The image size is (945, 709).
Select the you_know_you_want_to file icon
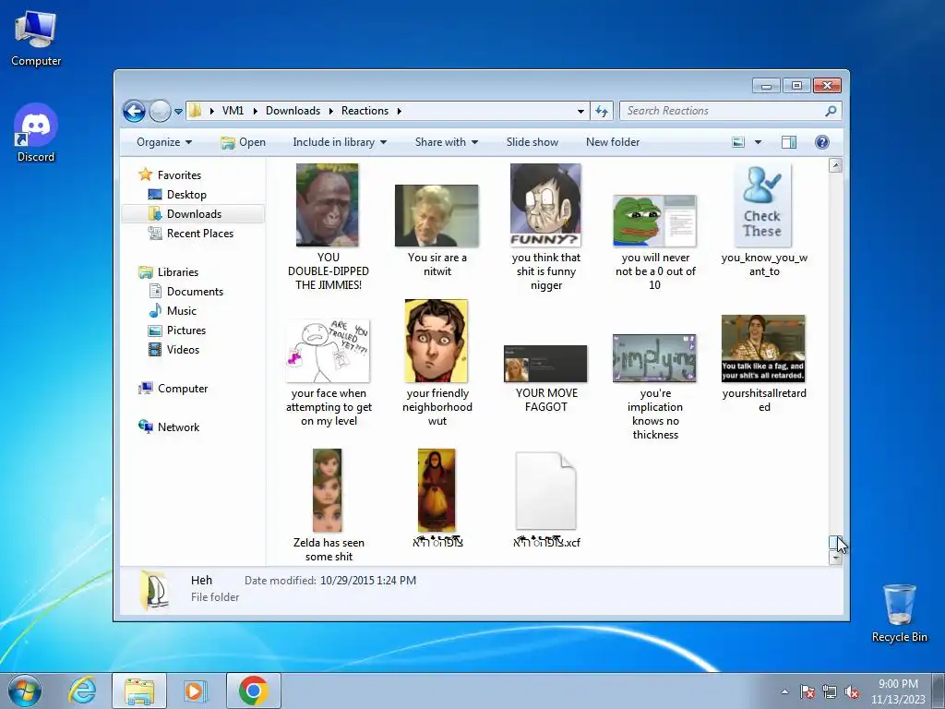pos(763,205)
